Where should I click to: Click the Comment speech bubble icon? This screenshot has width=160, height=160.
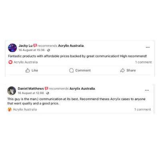pos(71,70)
